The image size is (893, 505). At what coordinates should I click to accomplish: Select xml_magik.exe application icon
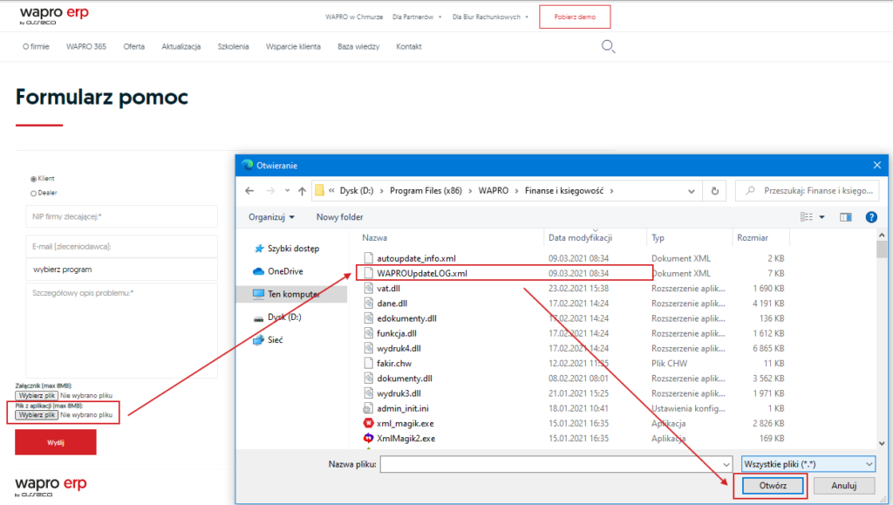point(369,423)
